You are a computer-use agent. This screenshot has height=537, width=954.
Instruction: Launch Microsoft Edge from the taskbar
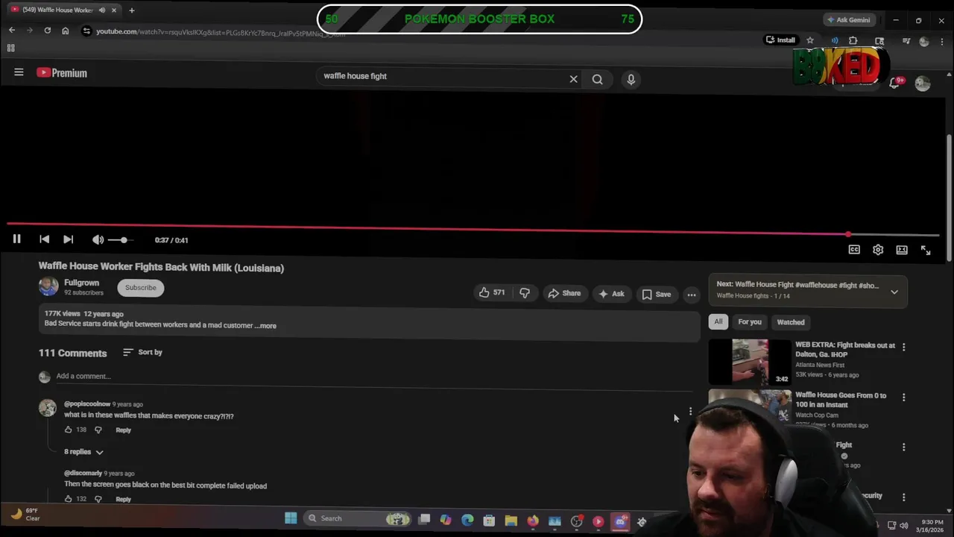(467, 520)
